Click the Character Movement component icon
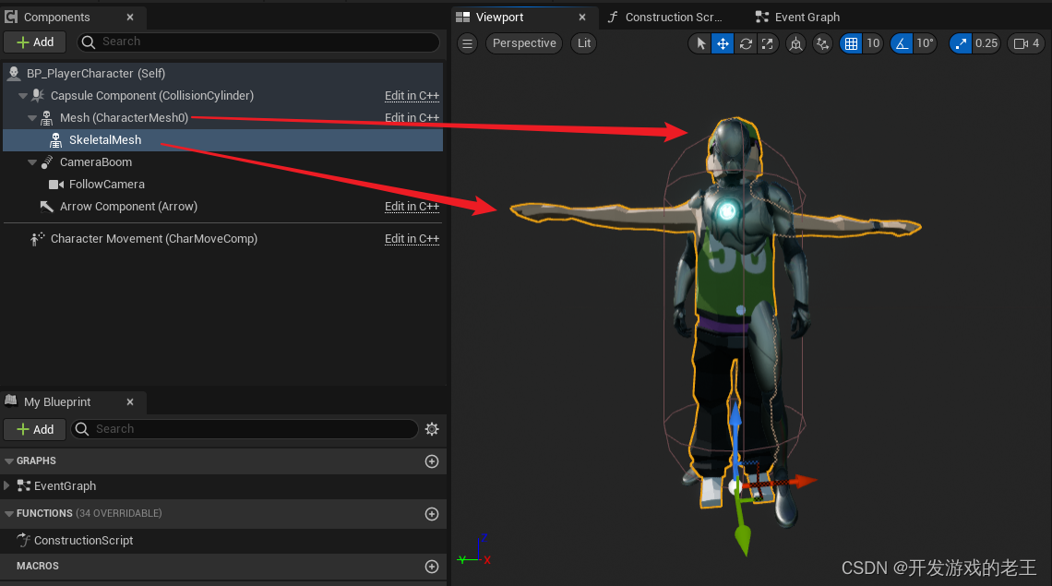 point(38,239)
